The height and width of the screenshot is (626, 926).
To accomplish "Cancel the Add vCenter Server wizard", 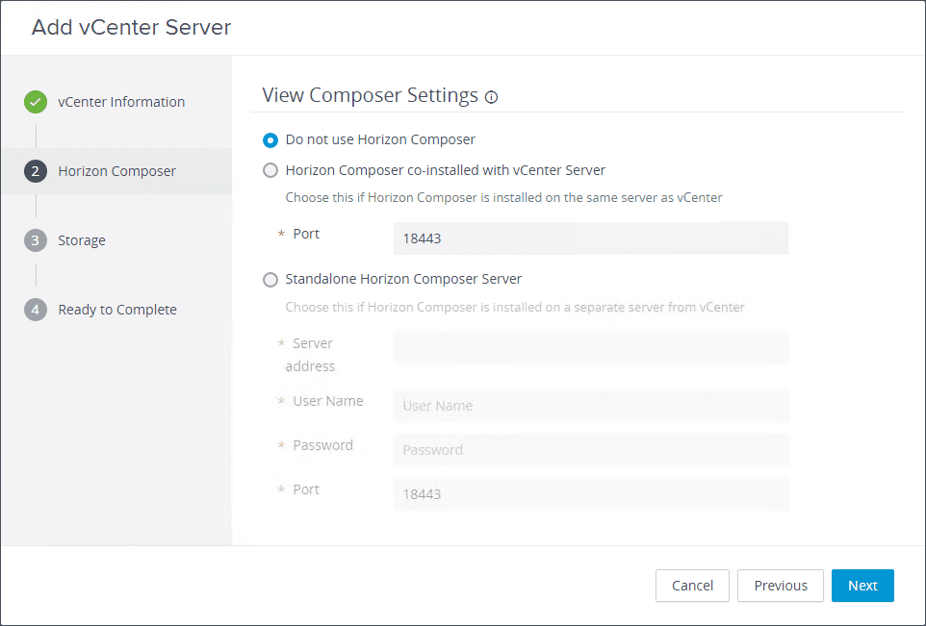I will pyautogui.click(x=692, y=586).
